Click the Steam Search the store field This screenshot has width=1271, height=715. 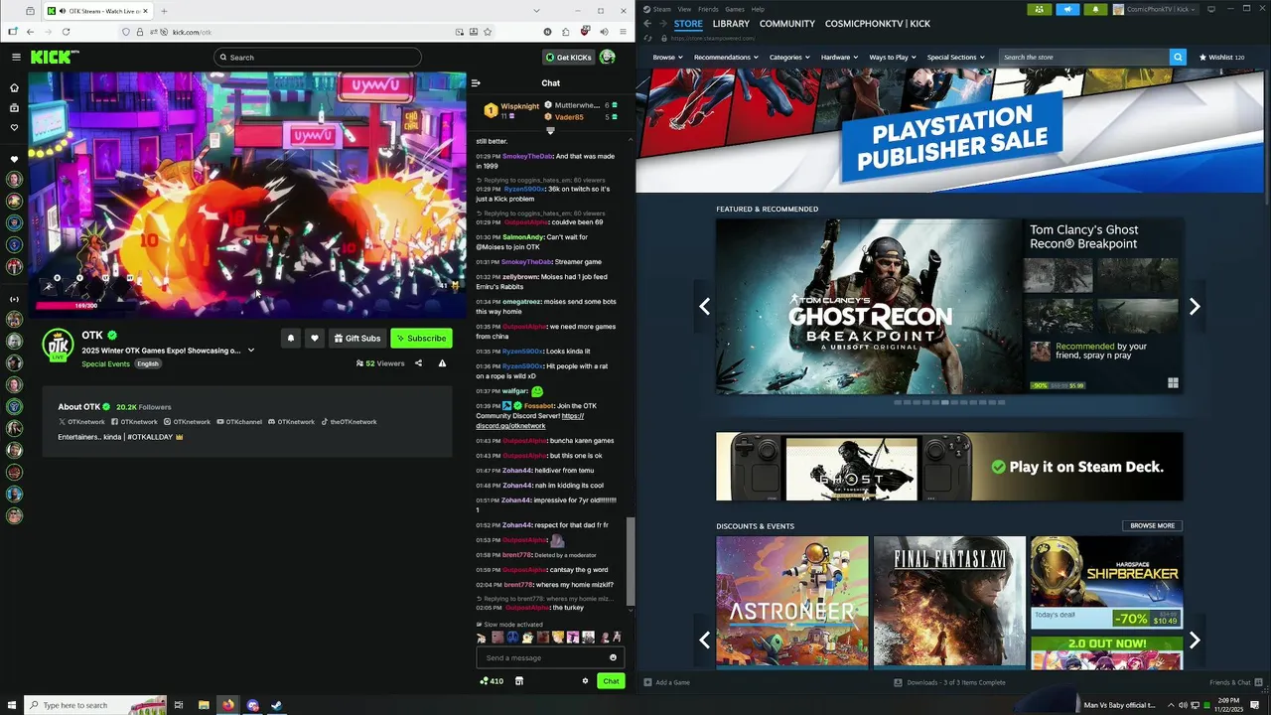[1084, 57]
